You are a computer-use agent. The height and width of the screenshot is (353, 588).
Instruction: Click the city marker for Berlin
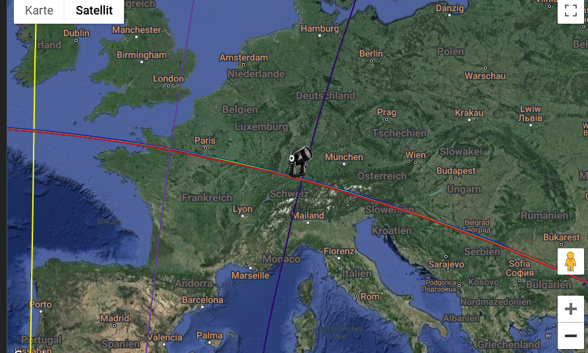tap(371, 61)
